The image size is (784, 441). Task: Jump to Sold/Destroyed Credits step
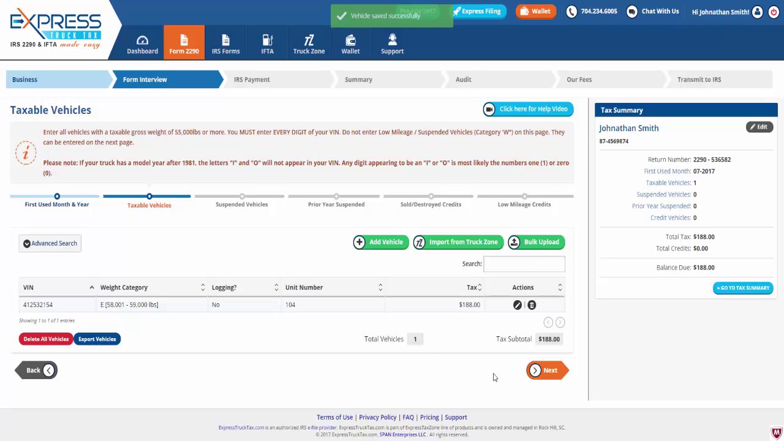coord(431,200)
